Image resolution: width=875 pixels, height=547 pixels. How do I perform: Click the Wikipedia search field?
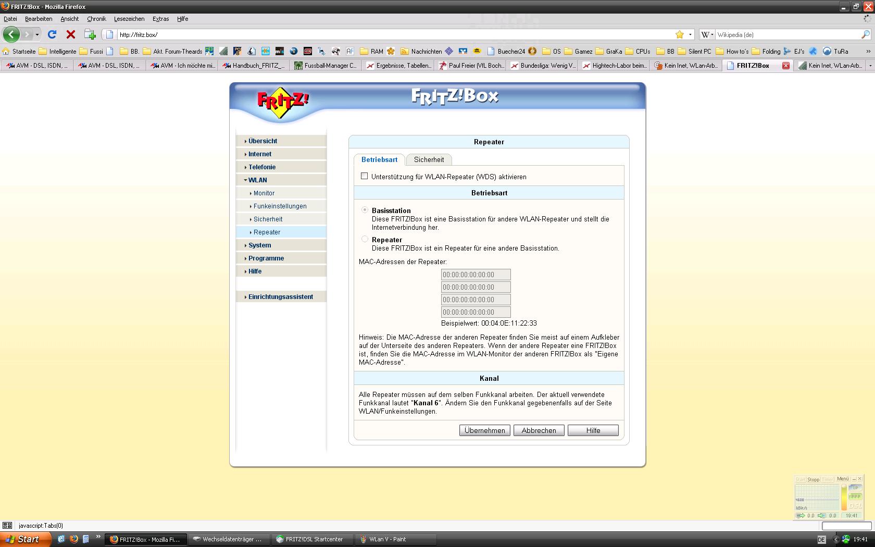coord(788,34)
